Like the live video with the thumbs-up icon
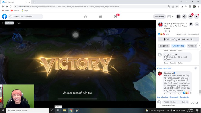 192,103
